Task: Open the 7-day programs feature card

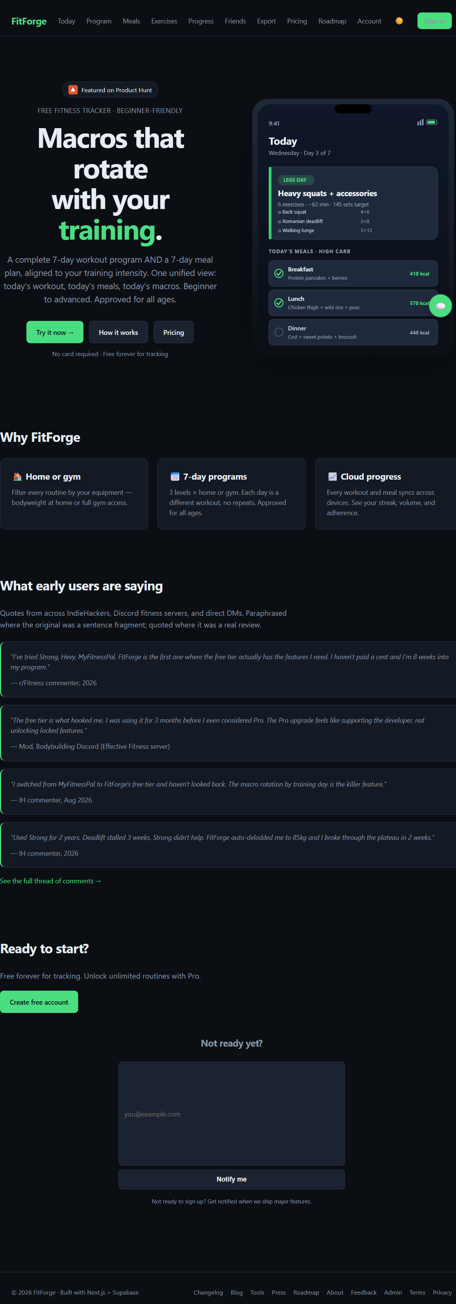Action: coord(231,494)
